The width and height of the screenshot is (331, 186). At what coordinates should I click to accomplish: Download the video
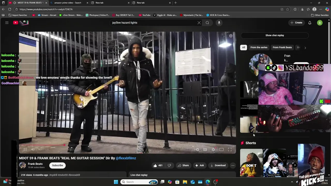[x=218, y=165]
